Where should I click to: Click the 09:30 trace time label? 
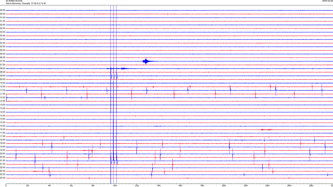[2, 79]
